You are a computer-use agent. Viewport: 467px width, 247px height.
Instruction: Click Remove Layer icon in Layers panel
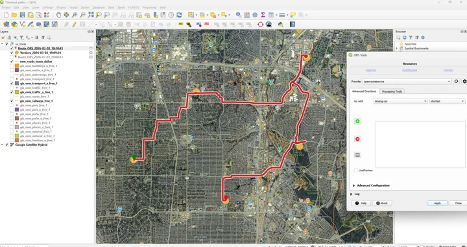tap(49, 38)
